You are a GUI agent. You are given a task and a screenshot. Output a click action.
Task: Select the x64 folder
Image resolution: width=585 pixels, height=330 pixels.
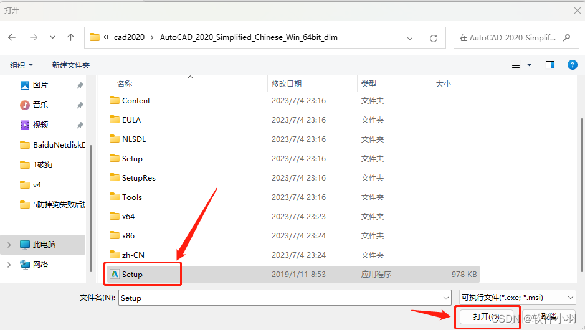pyautogui.click(x=122, y=216)
